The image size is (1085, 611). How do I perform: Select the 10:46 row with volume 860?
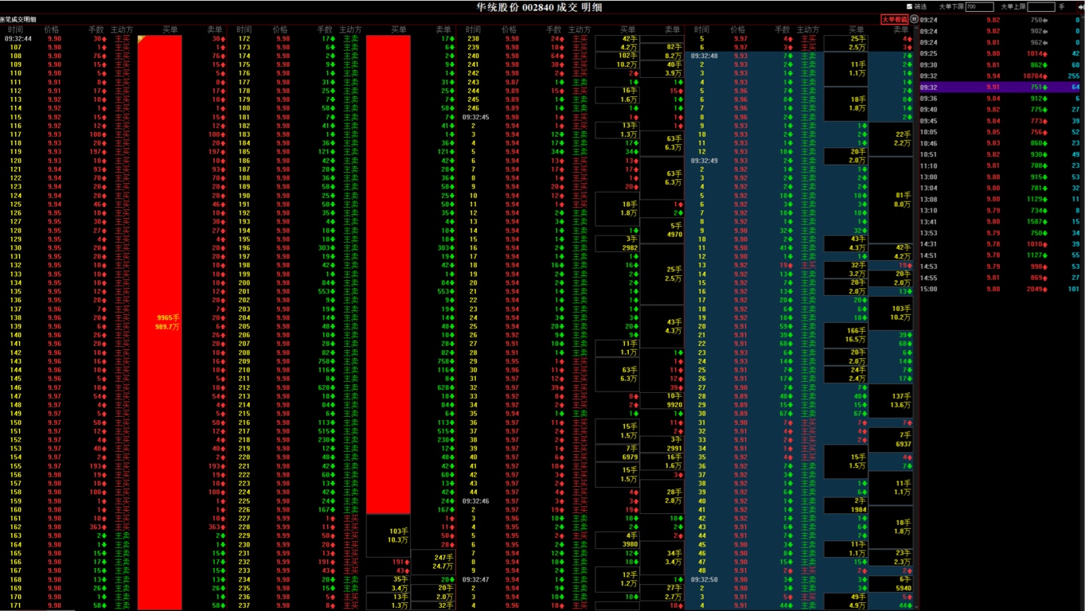(1001, 143)
